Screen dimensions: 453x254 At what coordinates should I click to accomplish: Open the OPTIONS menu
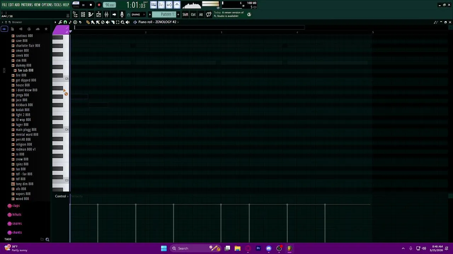pyautogui.click(x=47, y=5)
